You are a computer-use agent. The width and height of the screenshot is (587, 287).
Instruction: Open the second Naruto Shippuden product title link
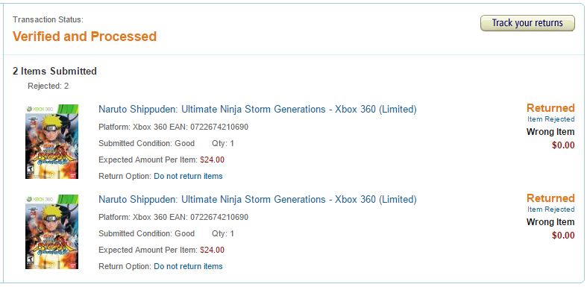pyautogui.click(x=257, y=200)
